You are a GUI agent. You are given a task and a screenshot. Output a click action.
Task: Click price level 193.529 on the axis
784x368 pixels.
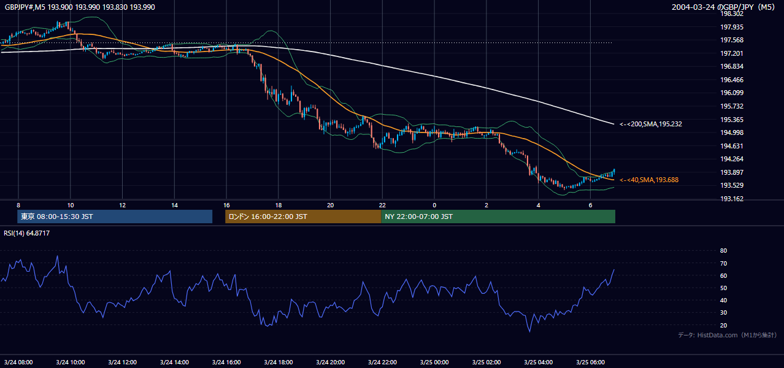[731, 185]
